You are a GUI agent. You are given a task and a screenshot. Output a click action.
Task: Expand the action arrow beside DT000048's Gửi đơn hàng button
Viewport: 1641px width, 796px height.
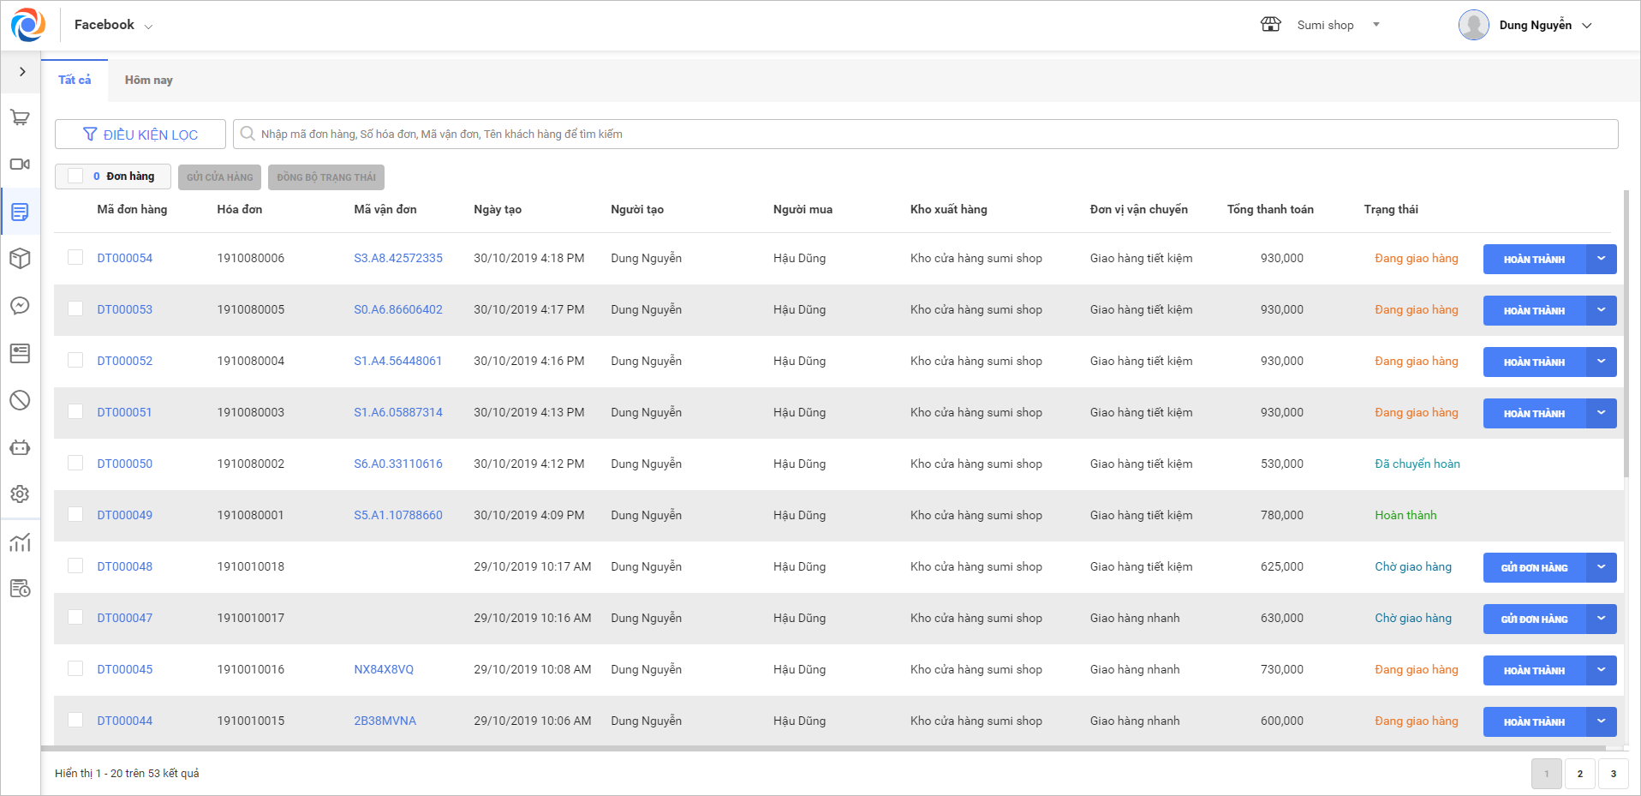(x=1601, y=567)
